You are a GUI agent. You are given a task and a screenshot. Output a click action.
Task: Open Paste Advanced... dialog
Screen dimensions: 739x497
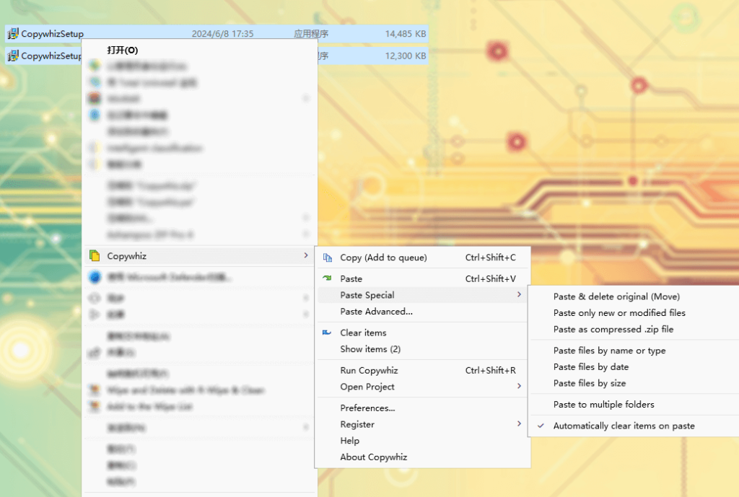click(x=422, y=312)
